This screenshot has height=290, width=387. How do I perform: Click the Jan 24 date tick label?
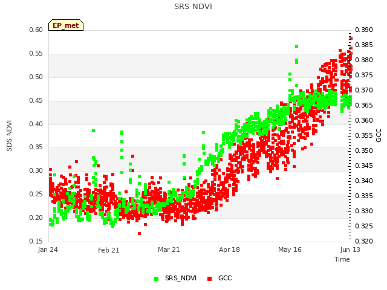(x=48, y=250)
